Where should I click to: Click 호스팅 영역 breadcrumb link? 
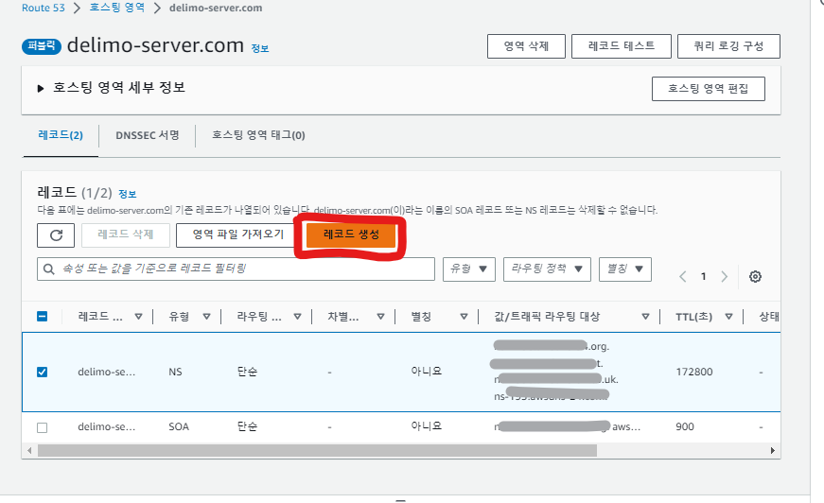click(x=116, y=8)
